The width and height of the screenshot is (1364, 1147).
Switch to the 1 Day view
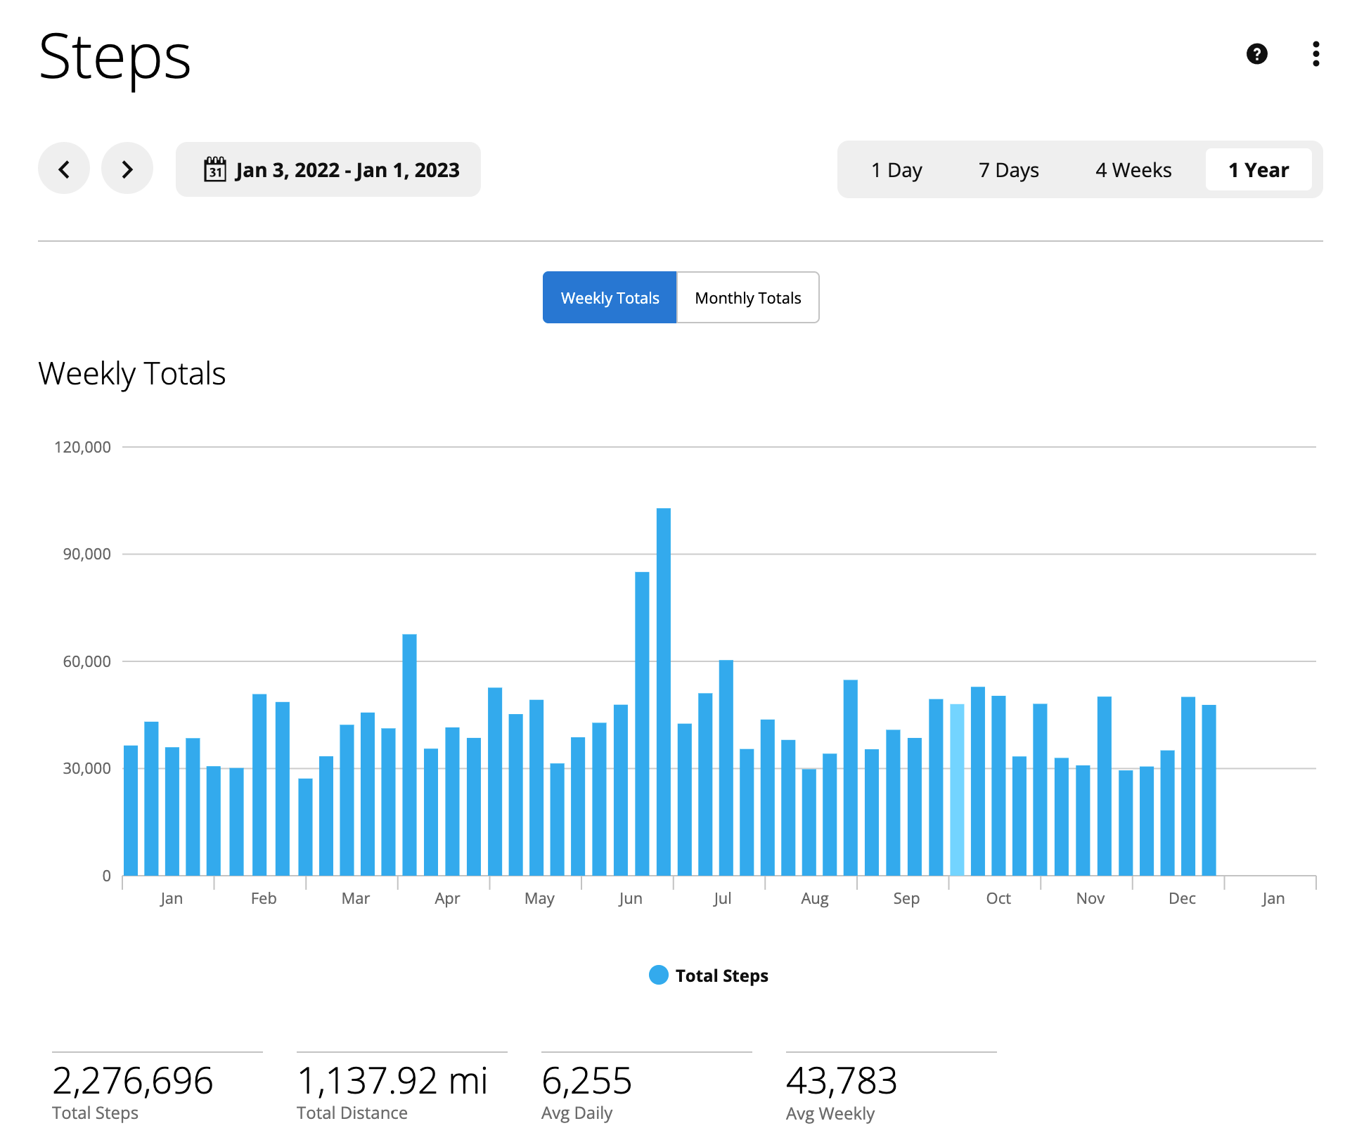tap(896, 170)
